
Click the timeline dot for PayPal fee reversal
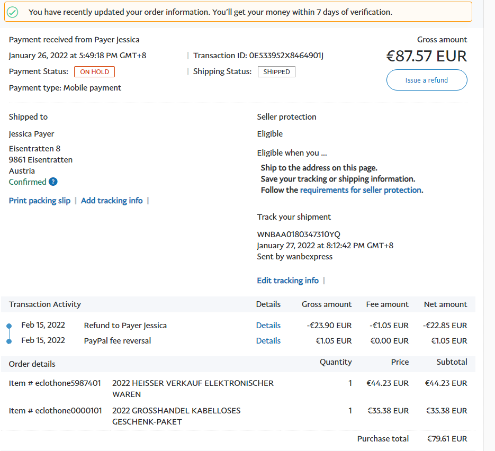9,341
